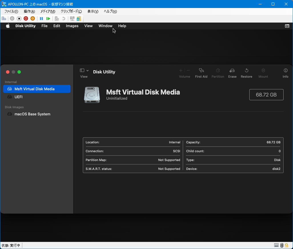293x249 pixels.
Task: Click the add Volume plus icon
Action: click(x=181, y=71)
